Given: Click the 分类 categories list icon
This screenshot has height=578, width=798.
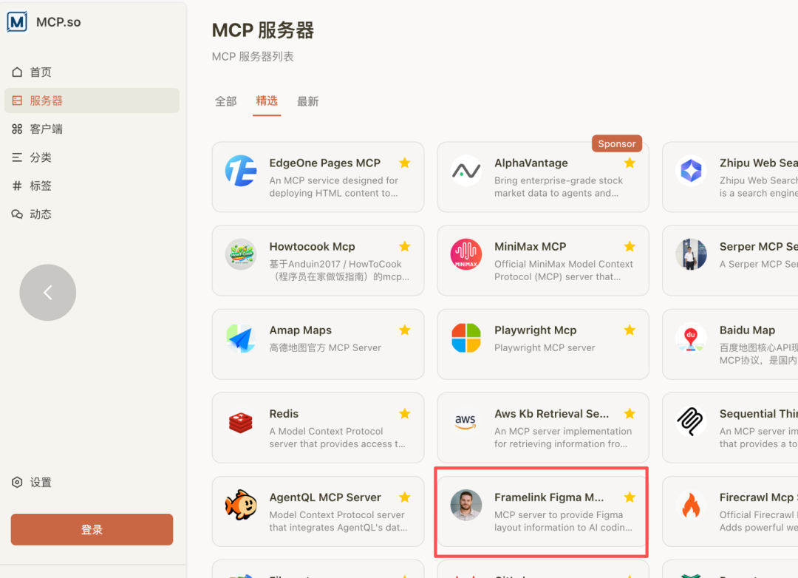Looking at the screenshot, I should [x=17, y=157].
